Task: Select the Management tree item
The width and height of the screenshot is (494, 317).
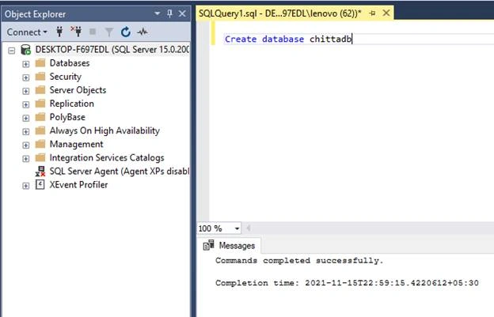Action: [x=77, y=144]
